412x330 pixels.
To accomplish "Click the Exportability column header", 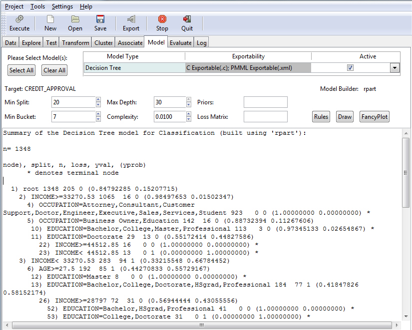I will click(248, 56).
